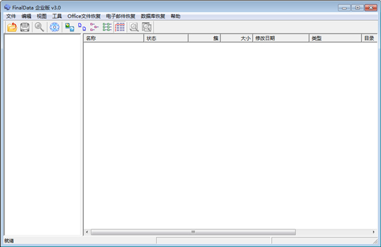Click the window resize grip corner
This screenshot has height=247, width=381.
[376, 241]
